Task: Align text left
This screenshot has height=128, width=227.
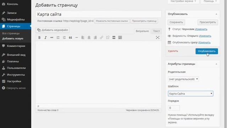Action: click(83, 38)
